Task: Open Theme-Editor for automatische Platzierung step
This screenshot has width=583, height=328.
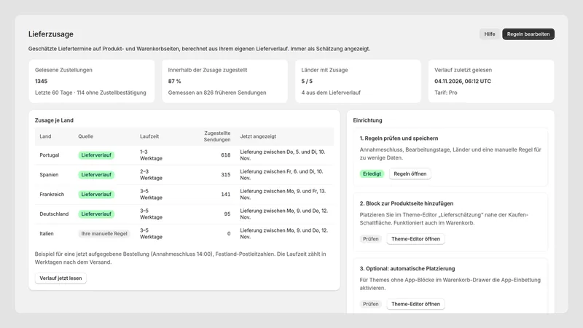Action: coord(415,304)
